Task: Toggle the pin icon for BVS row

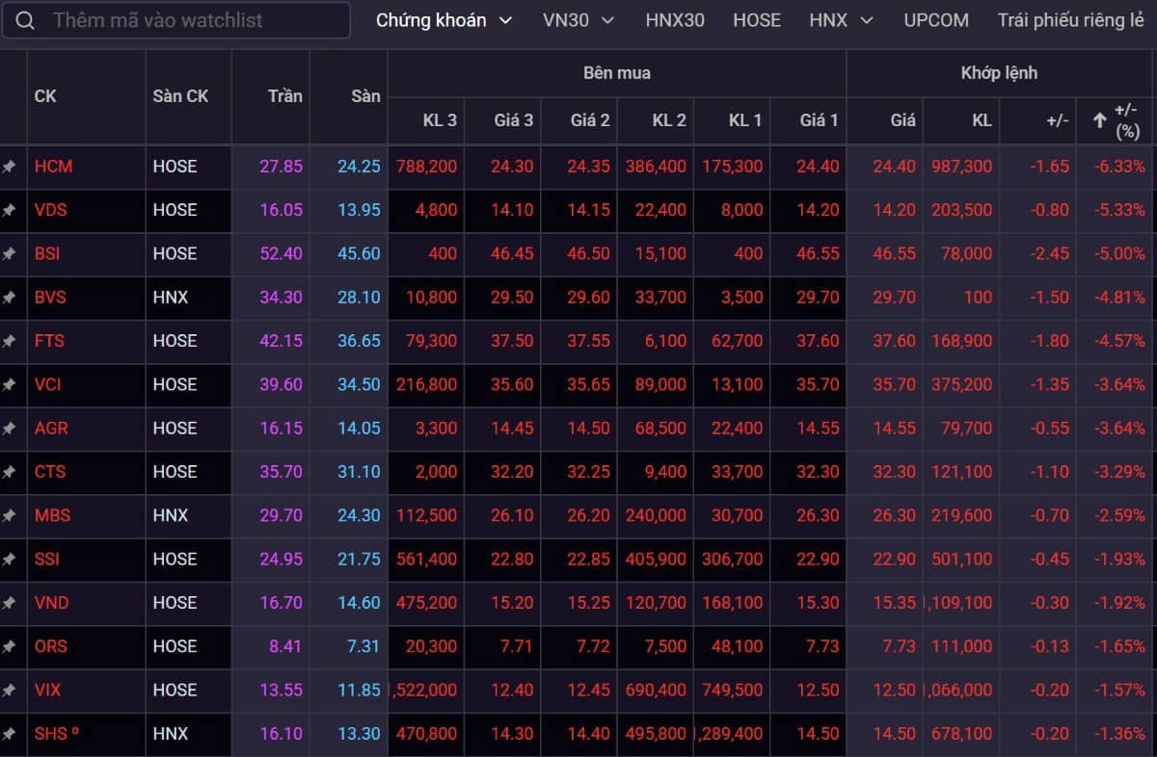Action: click(x=9, y=298)
